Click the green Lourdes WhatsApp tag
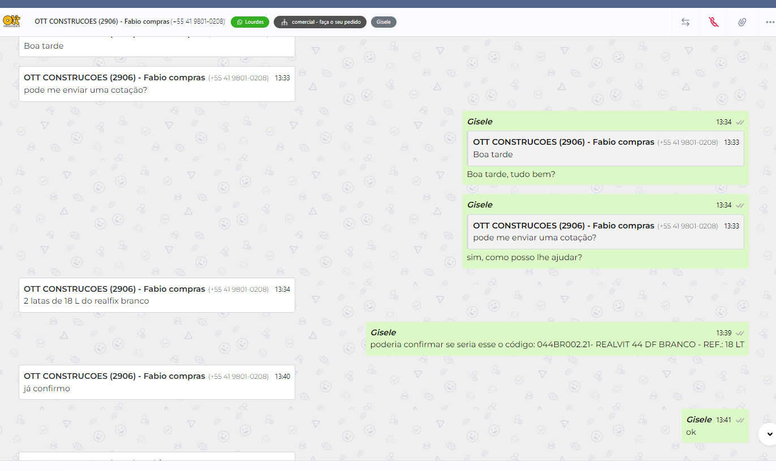This screenshot has height=471, width=776. 250,22
